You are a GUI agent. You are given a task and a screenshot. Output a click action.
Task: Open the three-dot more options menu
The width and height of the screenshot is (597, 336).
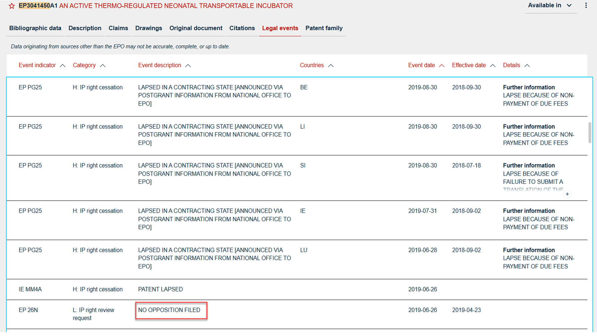coord(586,6)
